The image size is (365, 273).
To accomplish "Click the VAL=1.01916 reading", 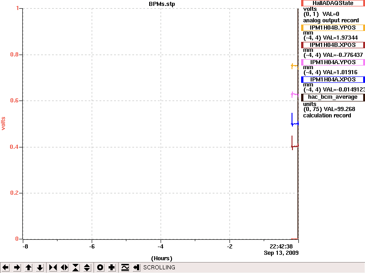I will click(340, 72).
